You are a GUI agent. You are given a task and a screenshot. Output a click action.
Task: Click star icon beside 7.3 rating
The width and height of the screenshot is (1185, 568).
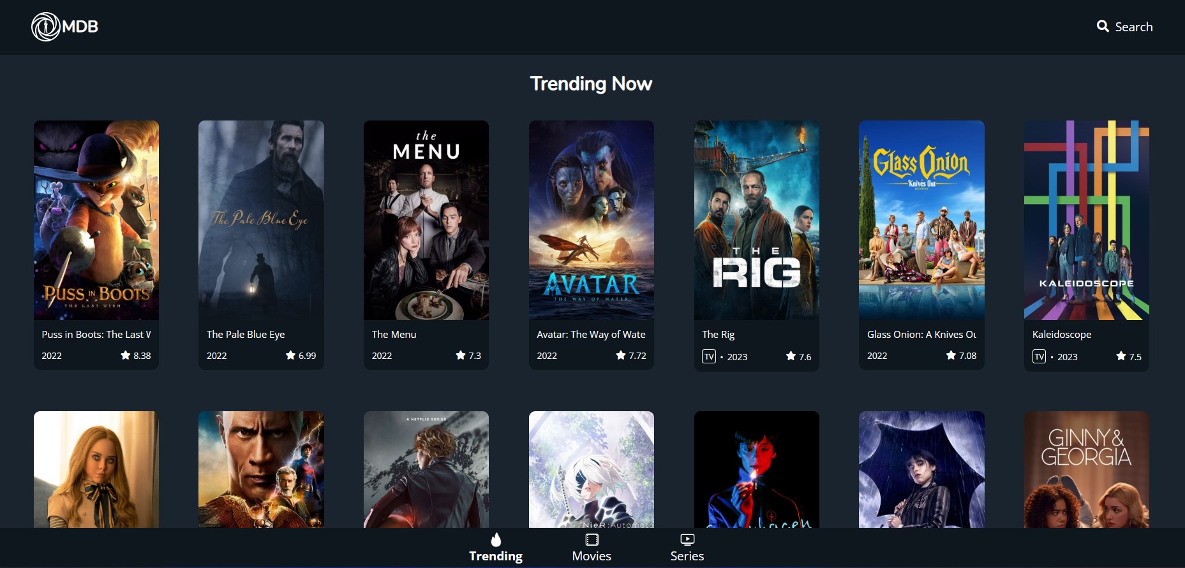click(461, 355)
